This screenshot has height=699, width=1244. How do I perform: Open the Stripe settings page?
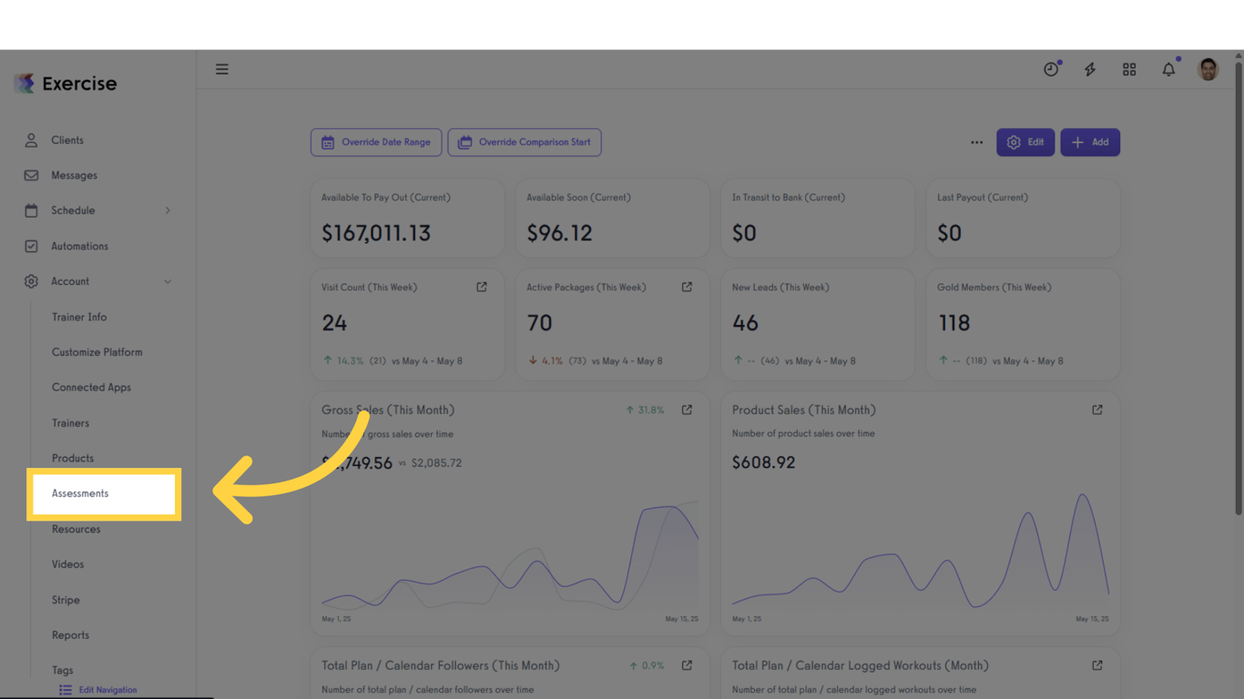tap(66, 599)
